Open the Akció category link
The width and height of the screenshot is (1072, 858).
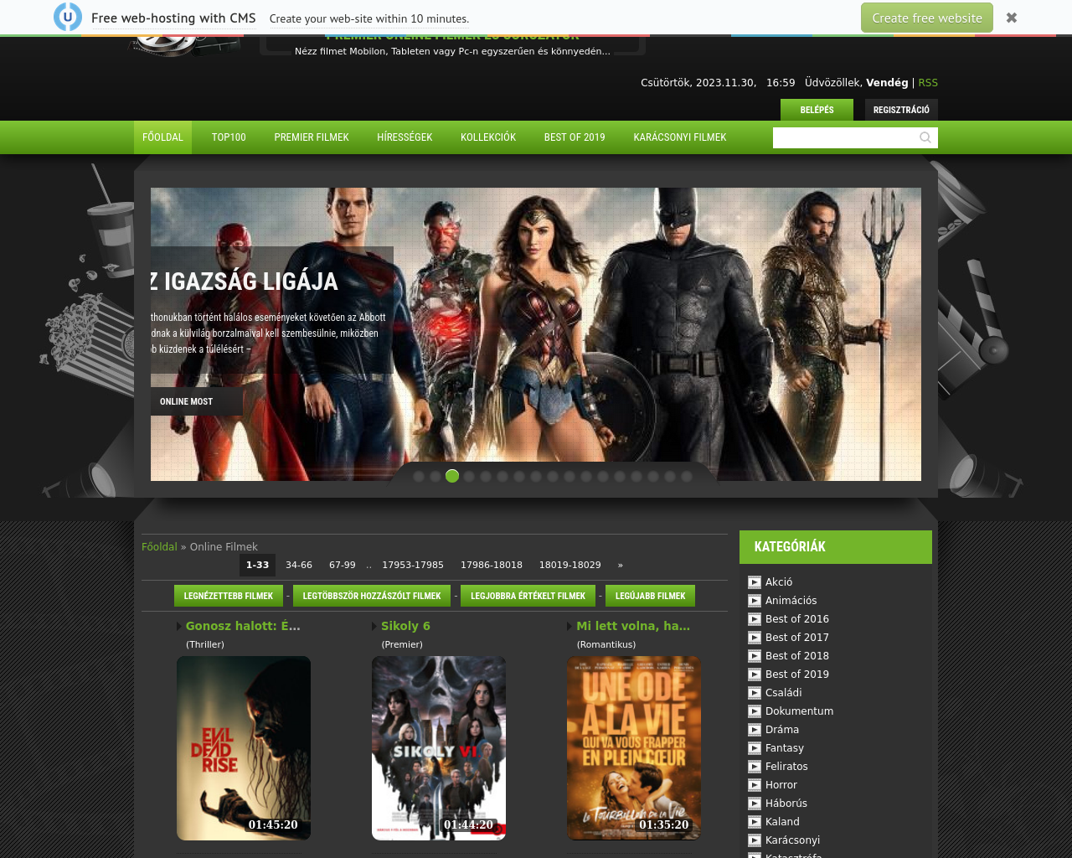click(x=779, y=582)
